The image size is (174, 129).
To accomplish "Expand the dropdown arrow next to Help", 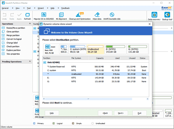I will (58, 8).
